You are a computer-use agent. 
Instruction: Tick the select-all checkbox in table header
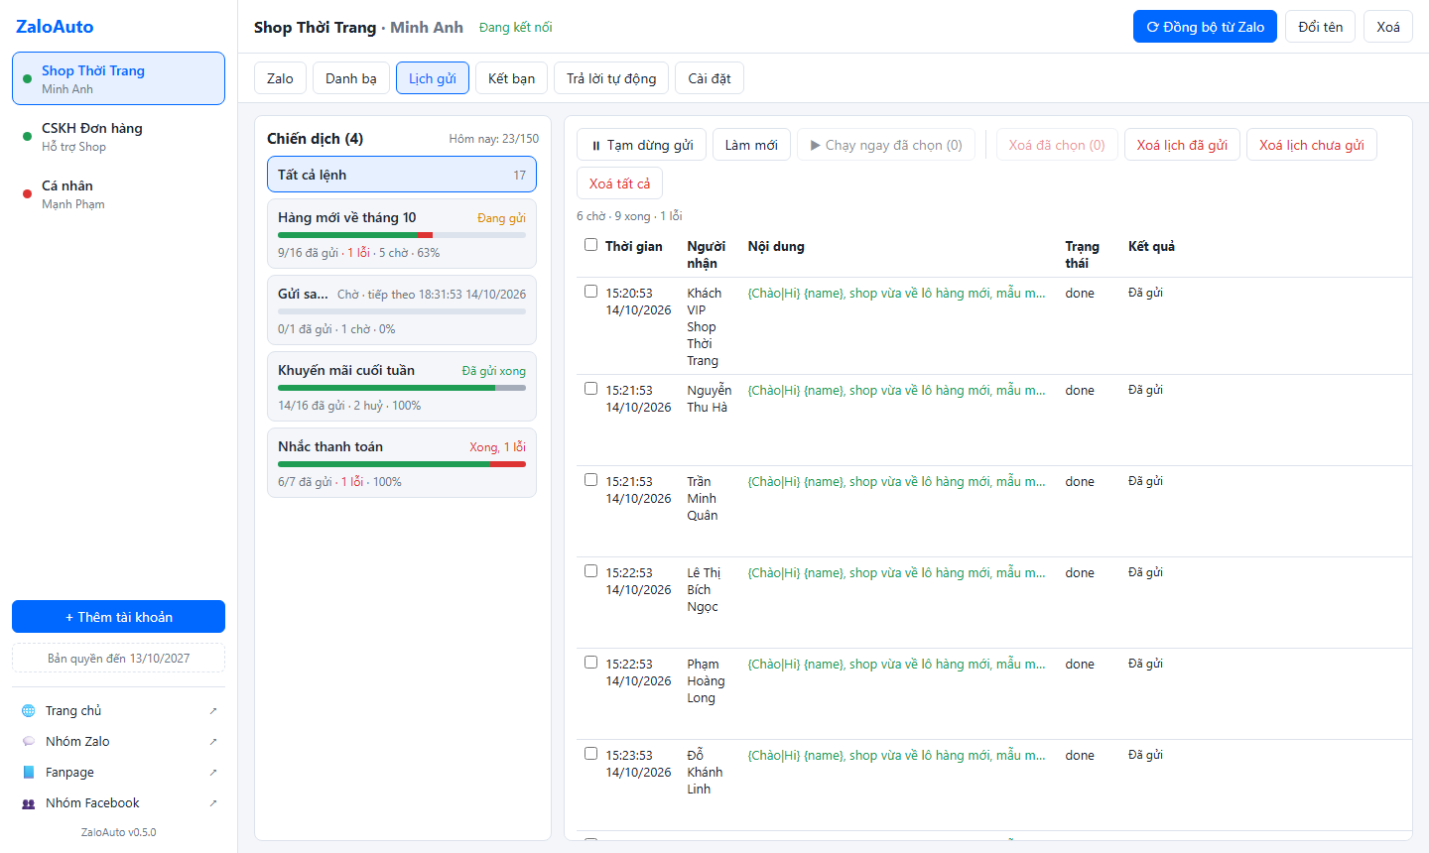point(591,245)
